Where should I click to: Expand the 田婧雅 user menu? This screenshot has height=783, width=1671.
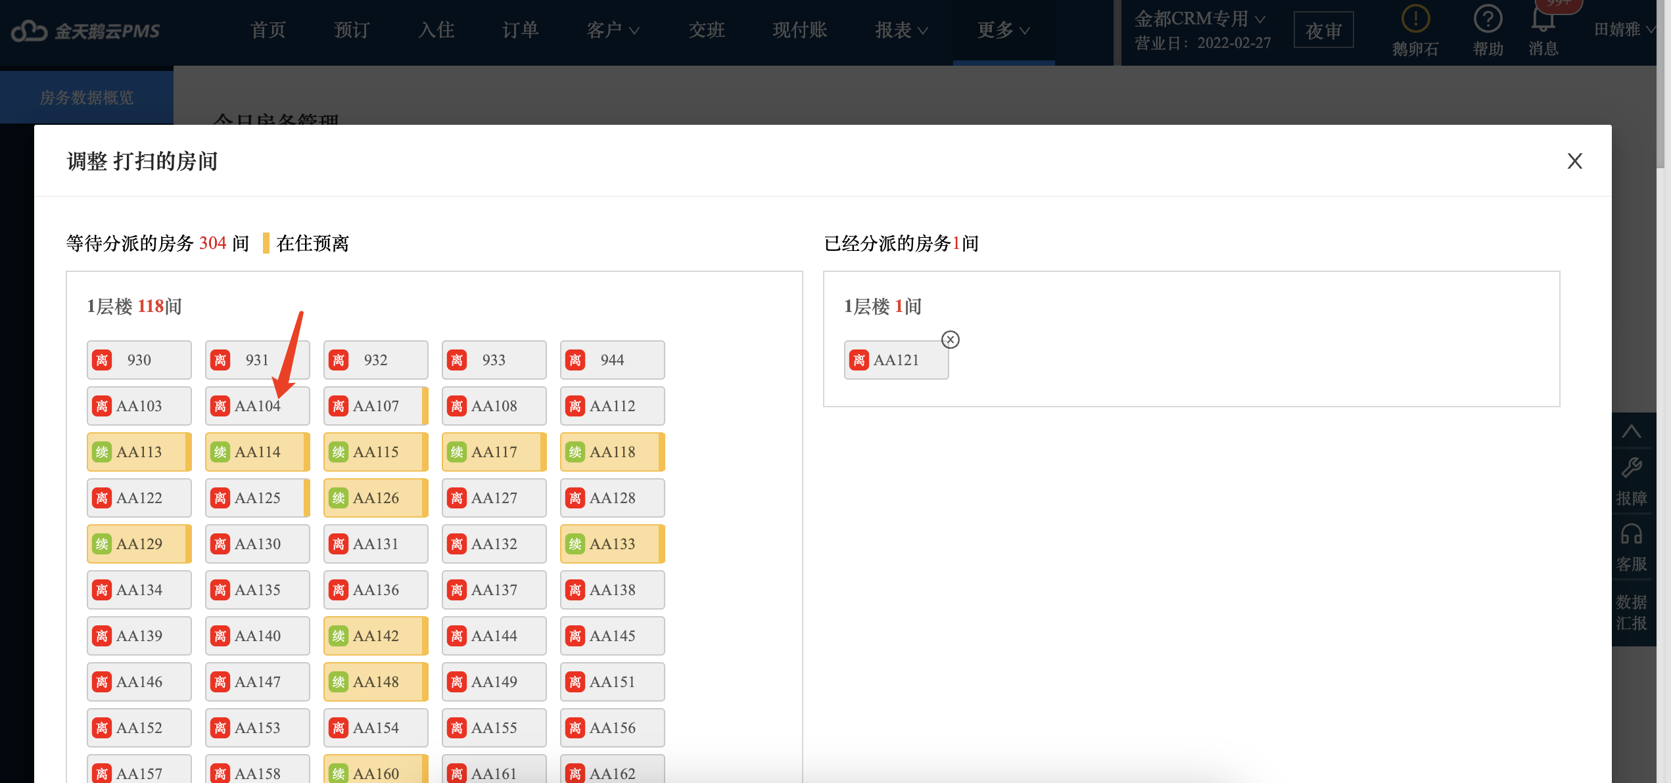tap(1624, 30)
